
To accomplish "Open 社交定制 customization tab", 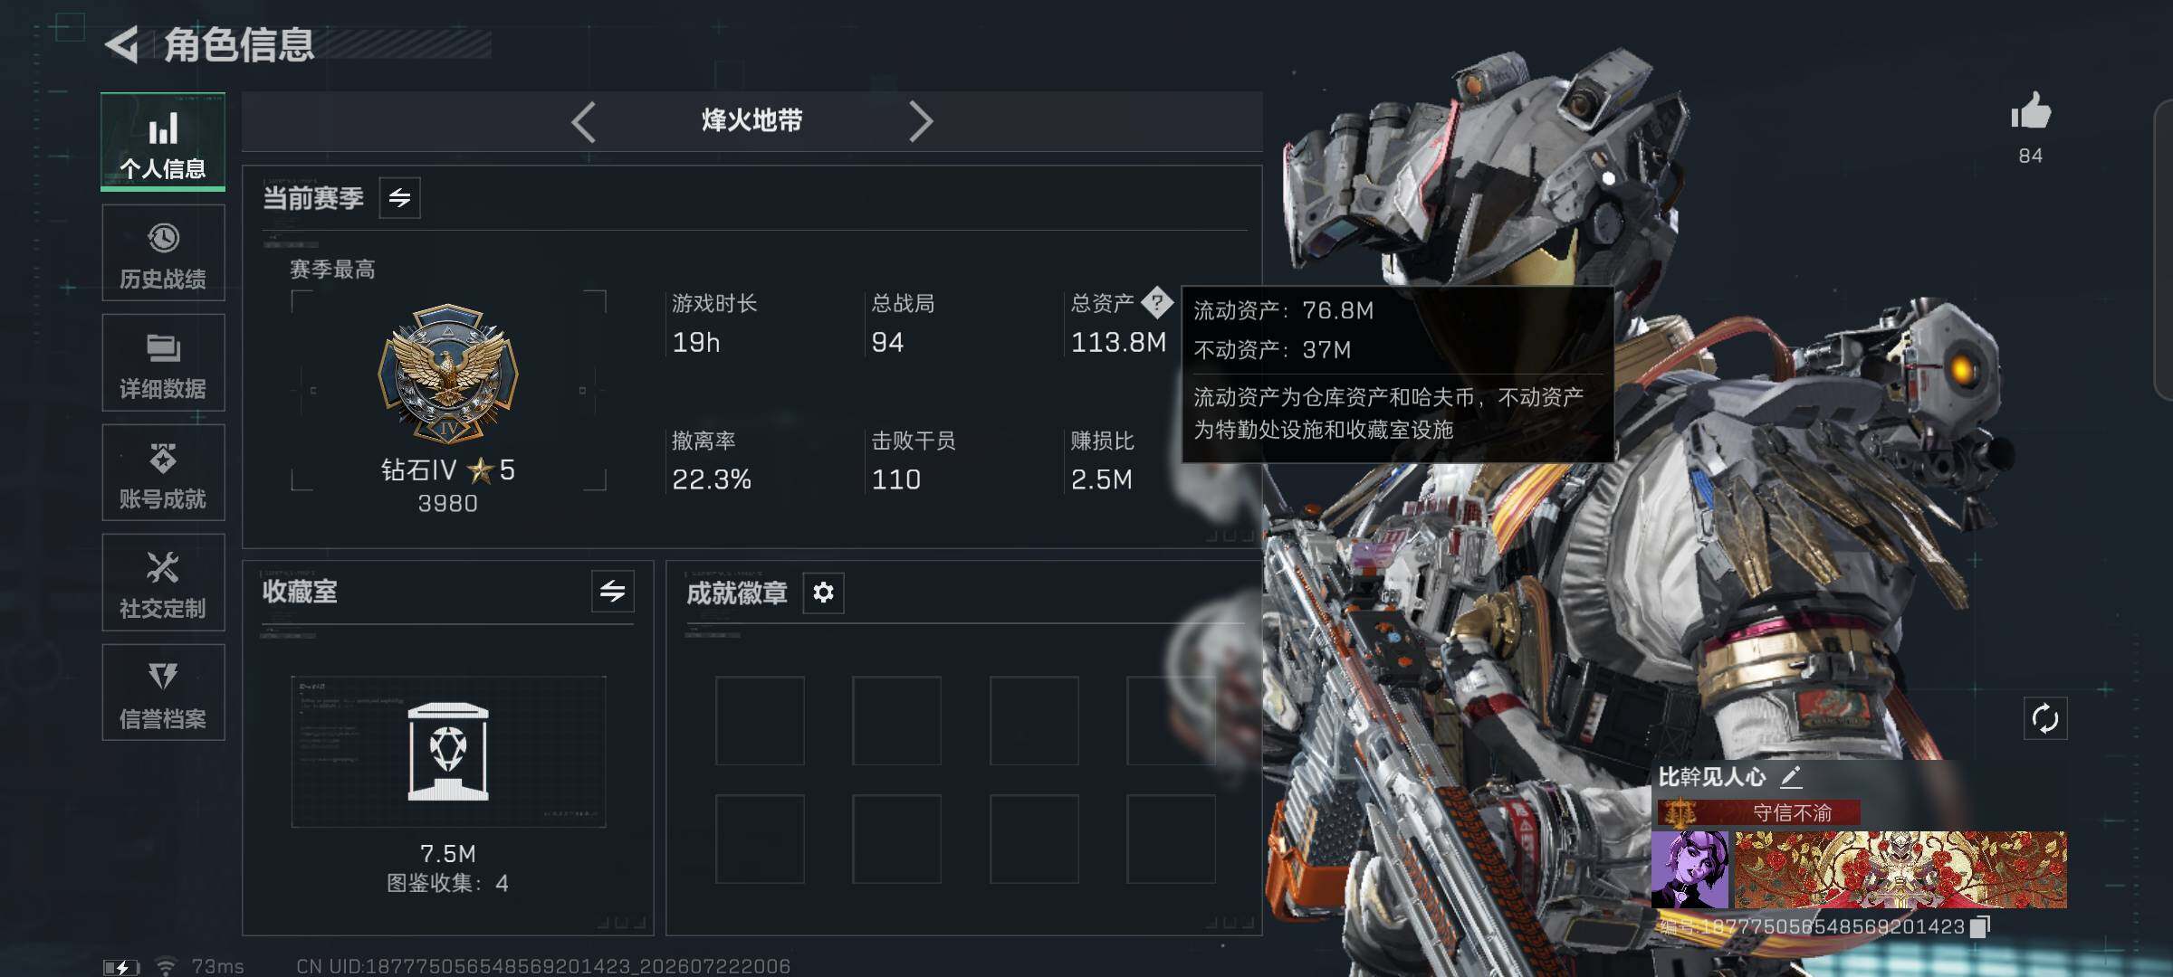I will coord(163,583).
